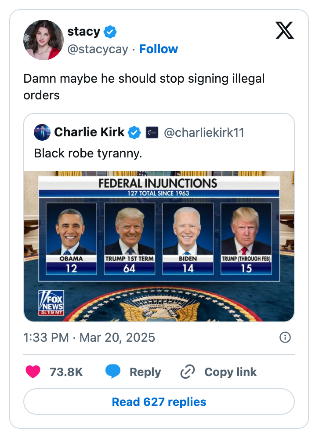Open Charlie Kirk's small avatar
Screen dimensions: 319x438
click(x=42, y=132)
